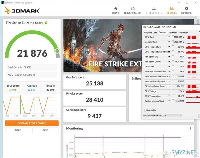The width and height of the screenshot is (200, 158).
Task: Expand the Fan Speed (RPM) dropdown
Action: tap(169, 62)
